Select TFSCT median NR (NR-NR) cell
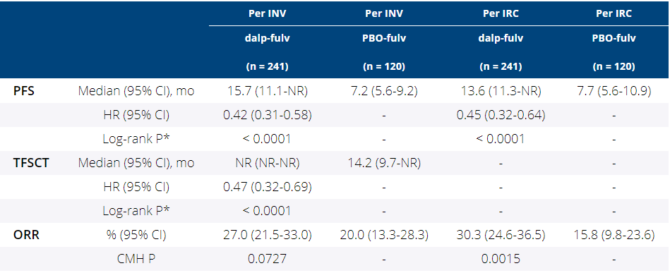 pyautogui.click(x=268, y=163)
